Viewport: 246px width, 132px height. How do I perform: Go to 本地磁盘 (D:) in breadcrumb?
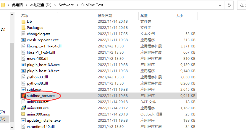tap(41, 5)
